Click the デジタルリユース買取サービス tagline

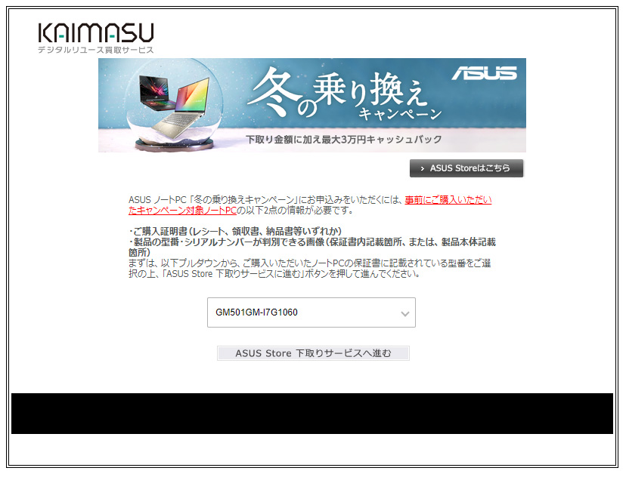coord(96,50)
